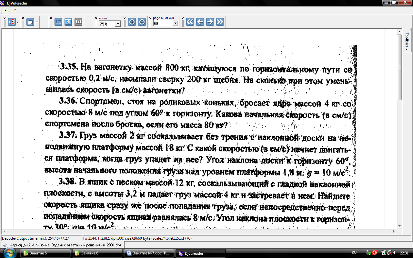
Task: Click the zoom label above the combo box
Action: [103, 18]
